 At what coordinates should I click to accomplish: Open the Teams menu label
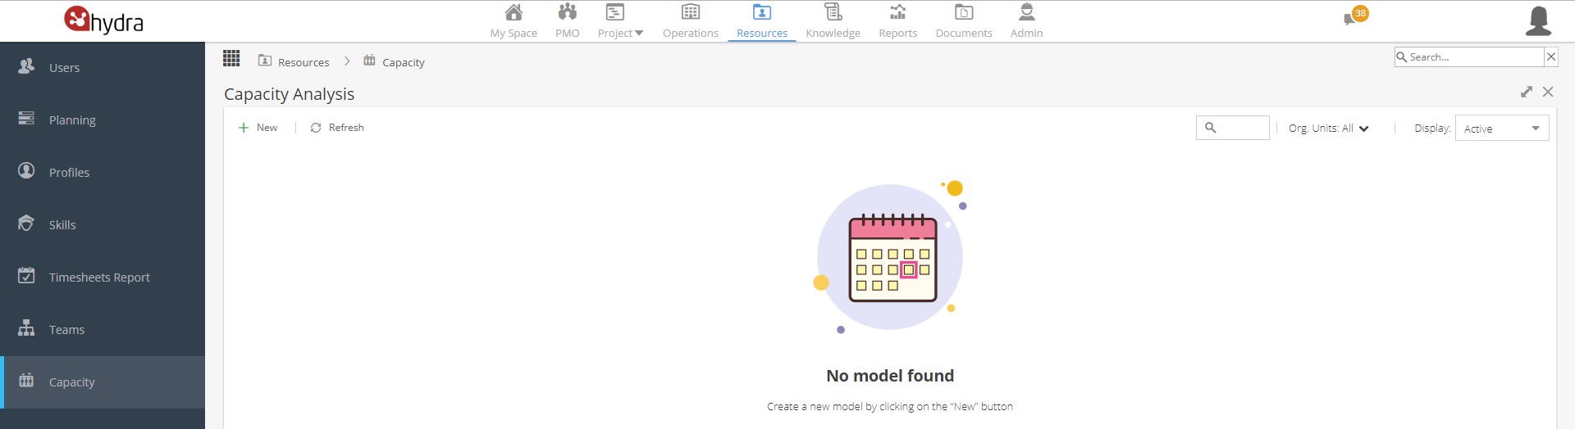pos(66,330)
